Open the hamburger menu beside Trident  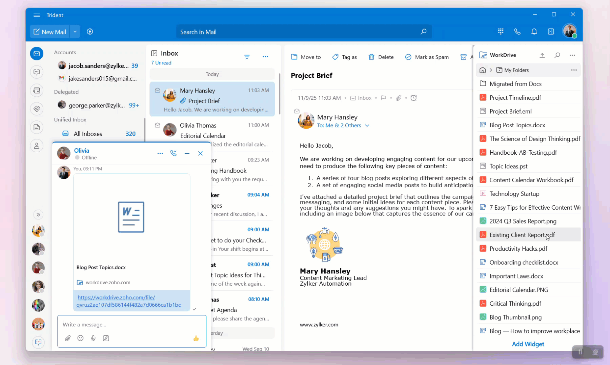(x=37, y=15)
